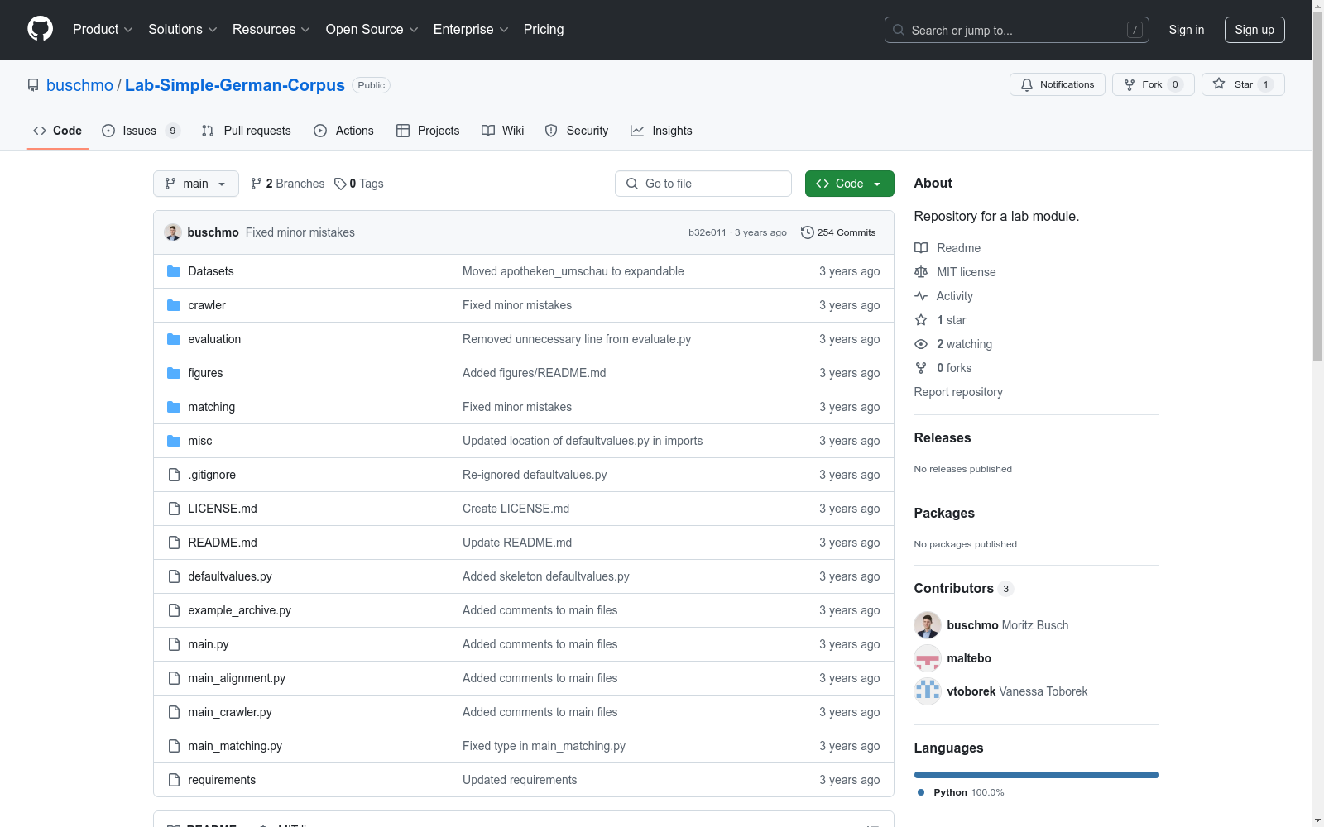1324x827 pixels.
Task: Click the Sign up button
Action: click(x=1254, y=30)
